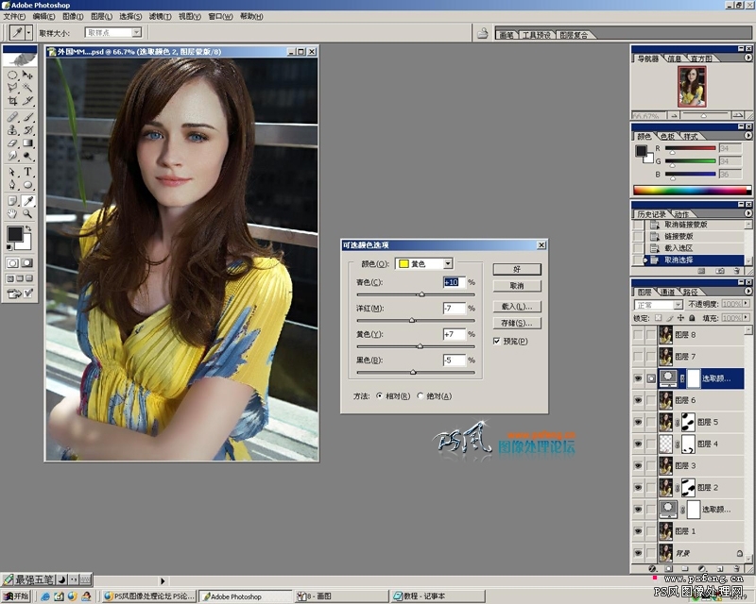This screenshot has height=604, width=756.
Task: Open the 滤镜(T) menu
Action: [160, 16]
